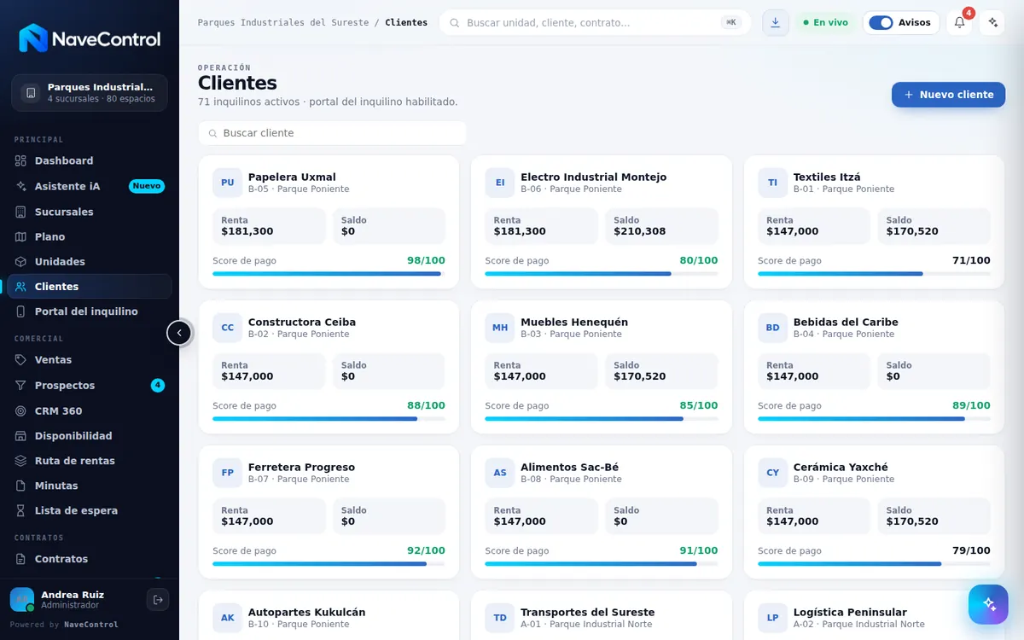Screen dimensions: 1024x640
Task: Open the Dashboard sidebar icon
Action: coord(21,160)
